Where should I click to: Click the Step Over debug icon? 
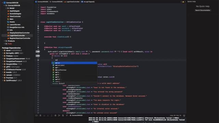(48, 115)
